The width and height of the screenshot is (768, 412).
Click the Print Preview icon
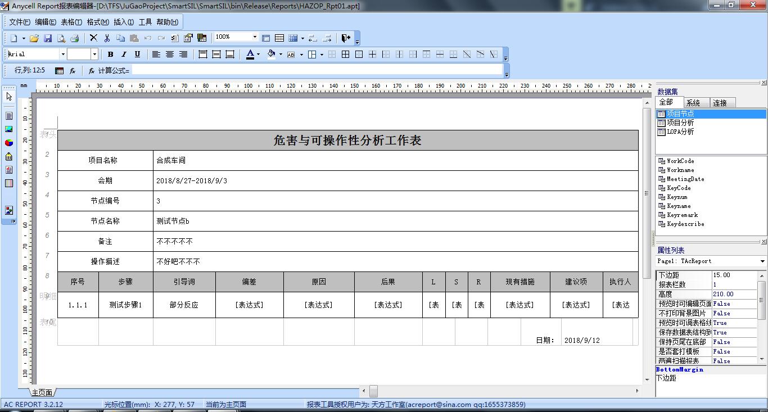point(61,38)
